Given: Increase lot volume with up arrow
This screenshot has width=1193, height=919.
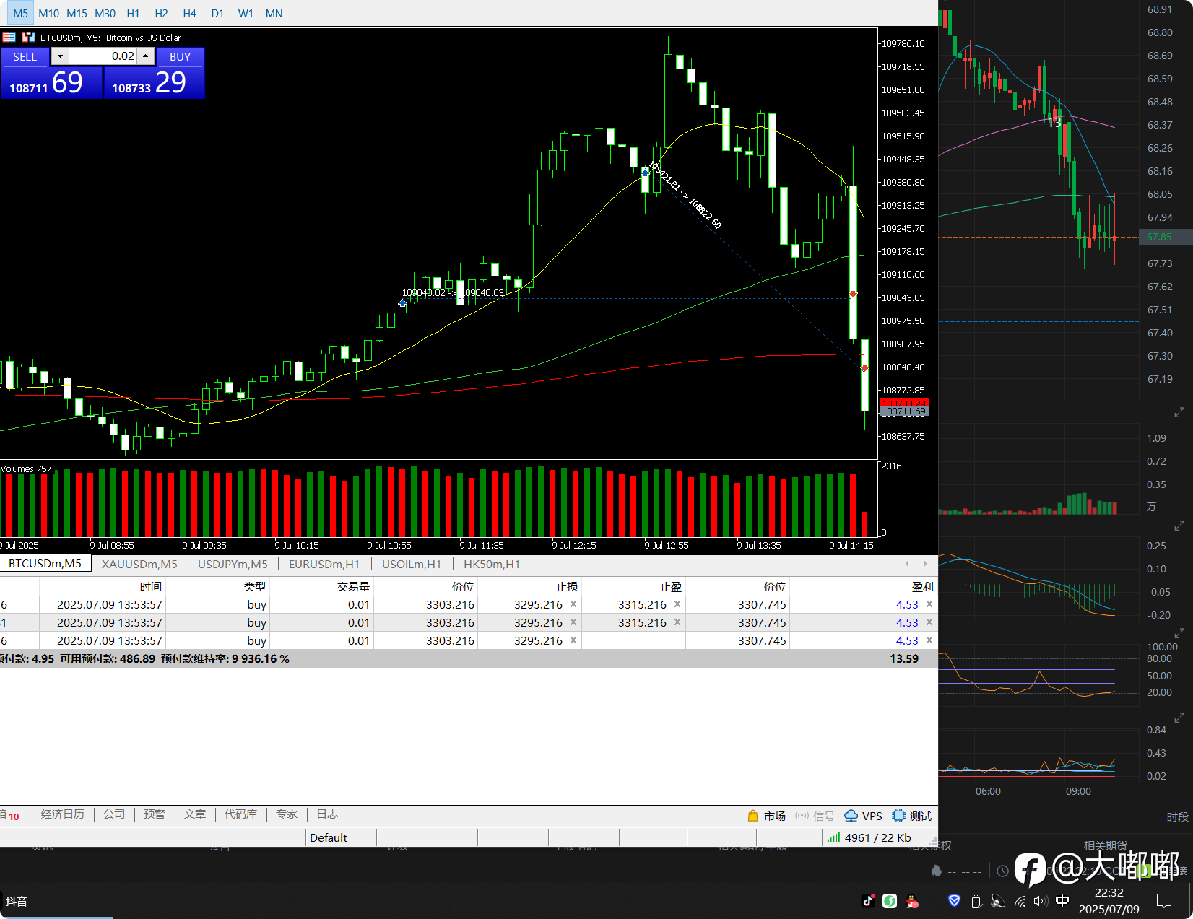Looking at the screenshot, I should [x=146, y=56].
